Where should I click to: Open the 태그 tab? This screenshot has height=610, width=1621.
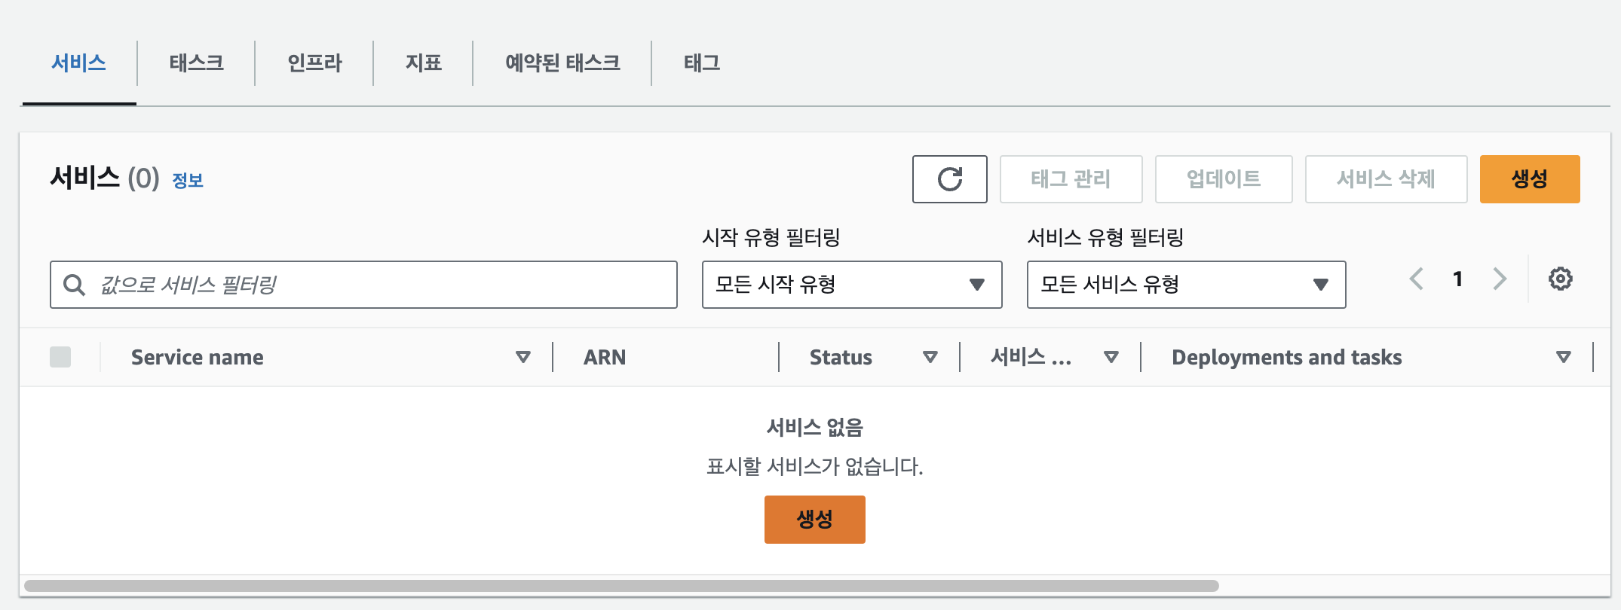tap(701, 63)
